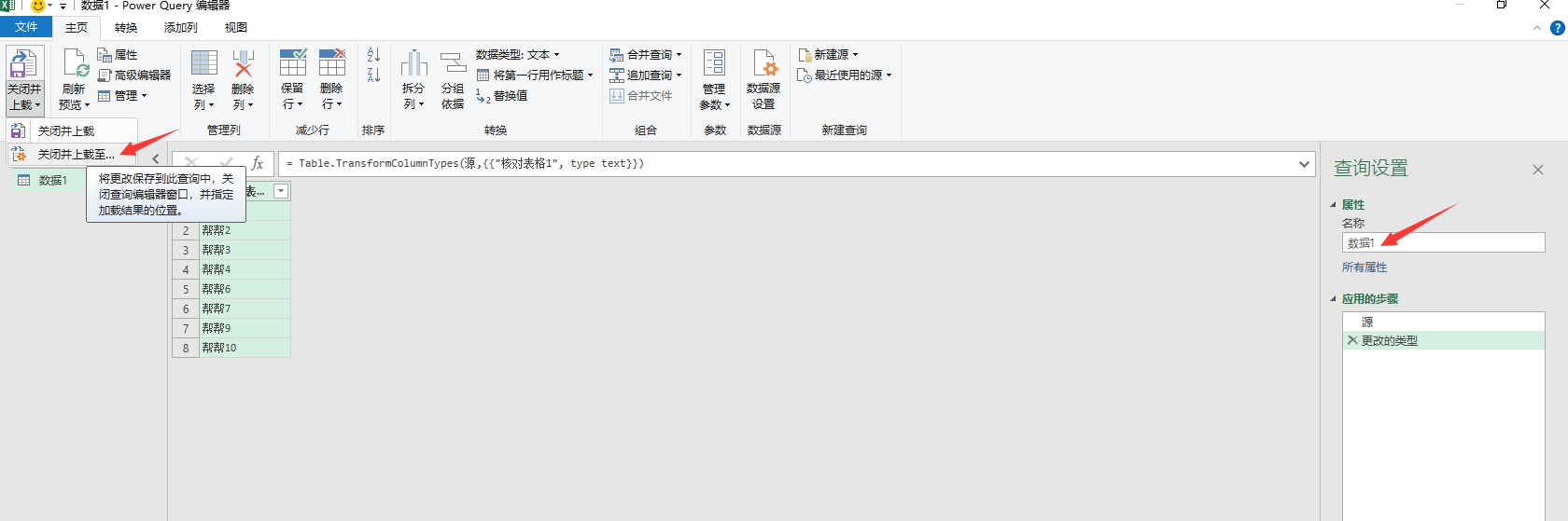The image size is (1568, 521).
Task: Click Combine Files (合并文件)
Action: pos(640,96)
